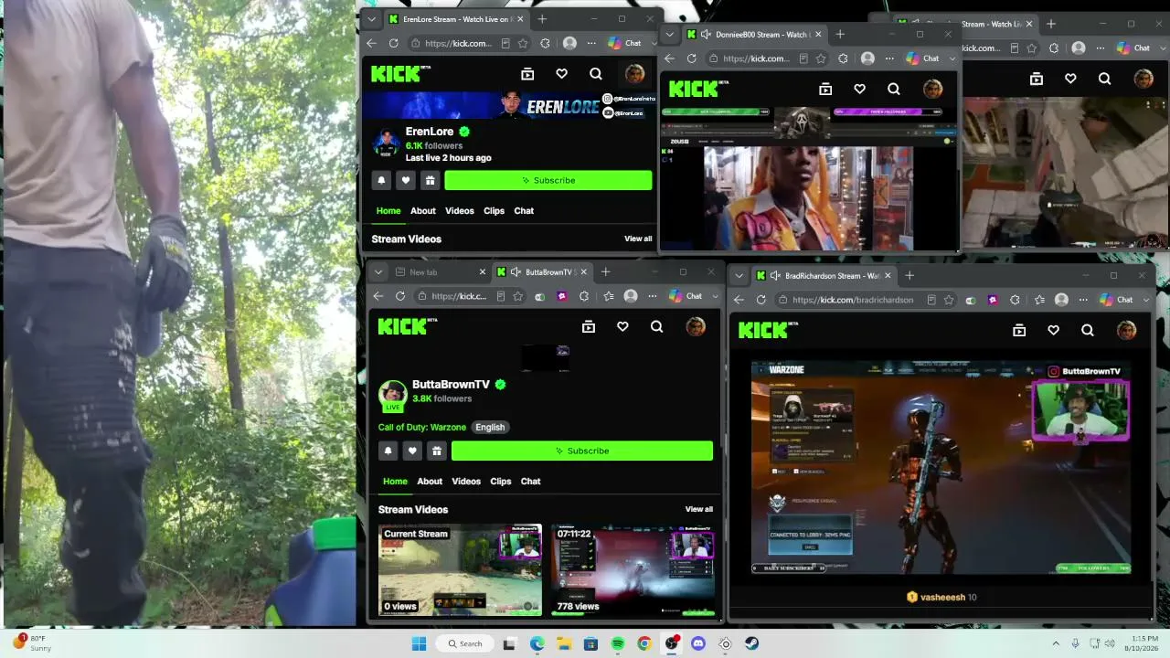Open the Kick browse icon in ErenLore window
This screenshot has width=1170, height=658.
click(x=527, y=74)
